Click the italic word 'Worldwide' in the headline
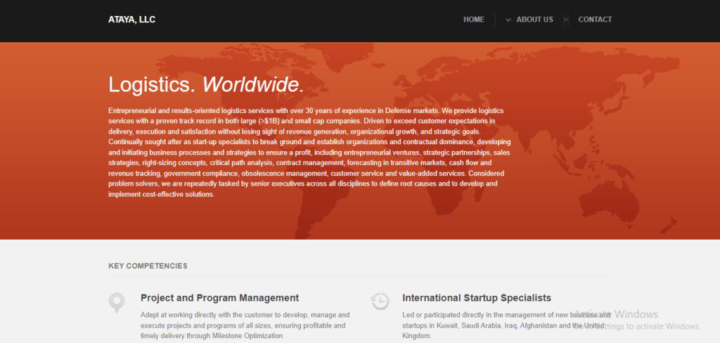 250,85
